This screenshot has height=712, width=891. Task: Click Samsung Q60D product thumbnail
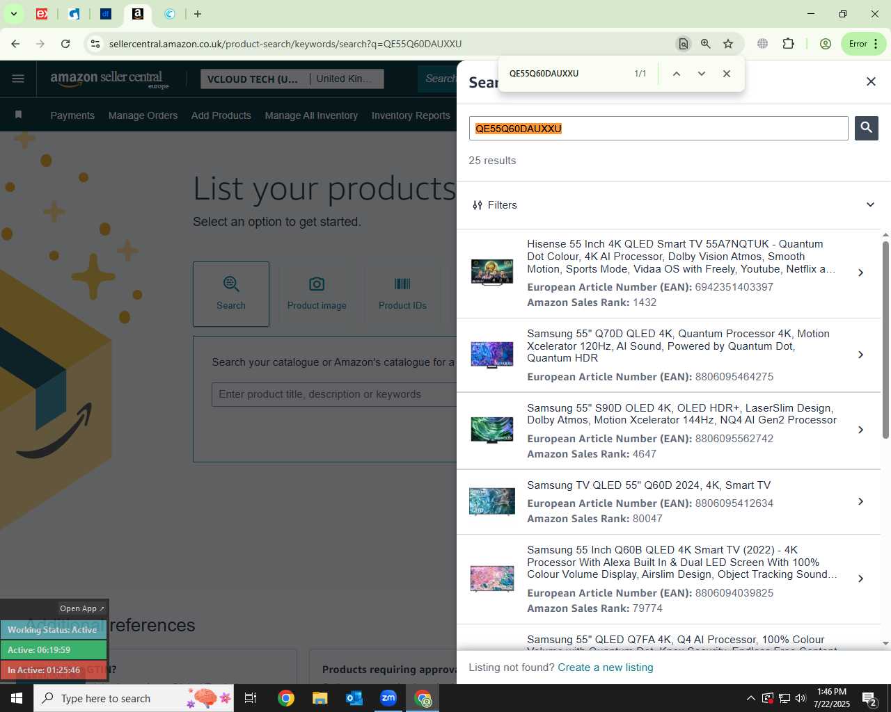point(492,501)
